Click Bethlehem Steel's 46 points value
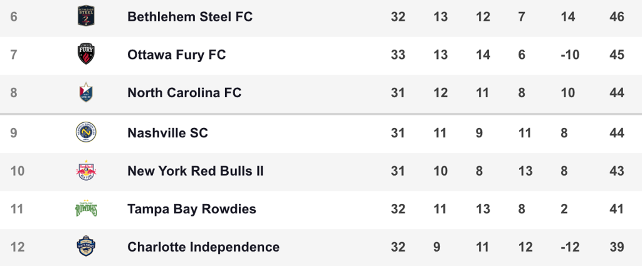 pos(617,16)
